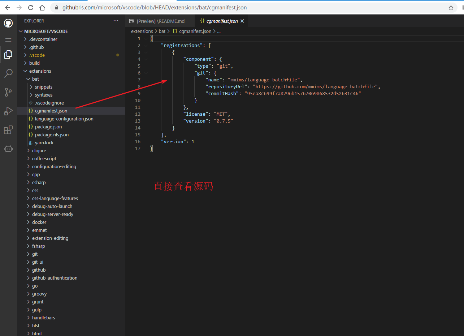
Task: Expand the groovy folder
Action: point(71,294)
